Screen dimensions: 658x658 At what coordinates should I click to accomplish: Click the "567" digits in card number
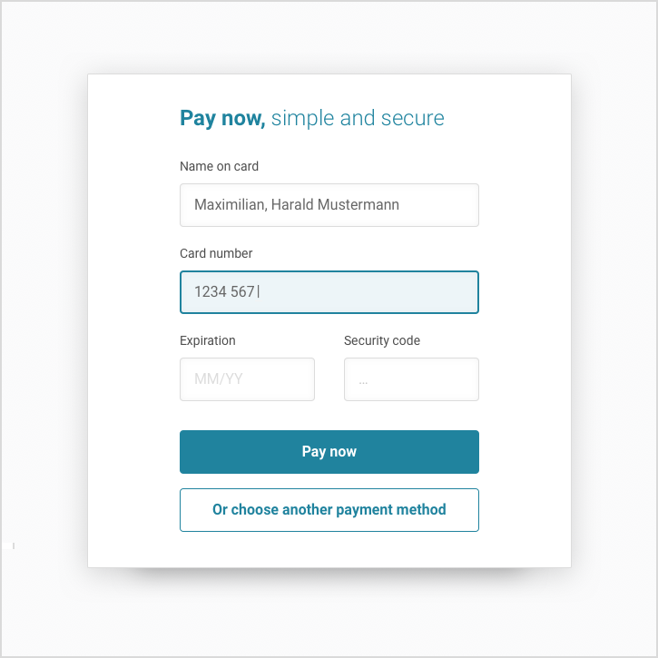[242, 292]
